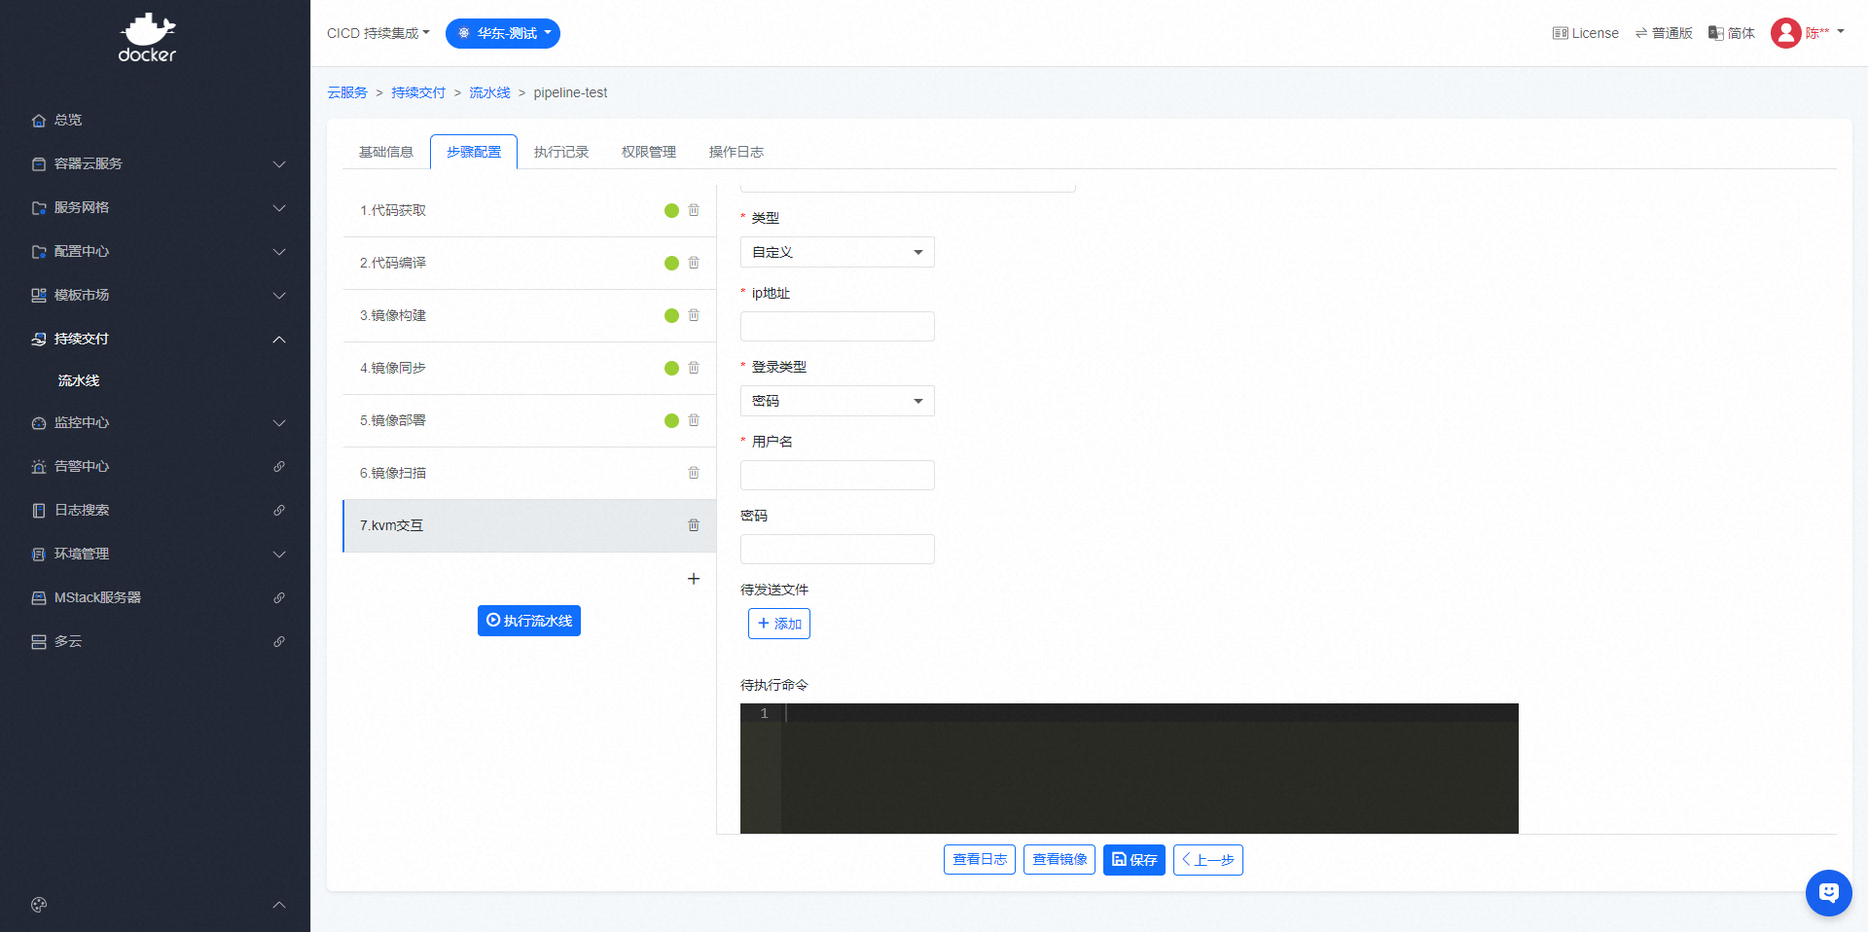
Task: Remove the kvm交互 step via trash icon
Action: (694, 525)
